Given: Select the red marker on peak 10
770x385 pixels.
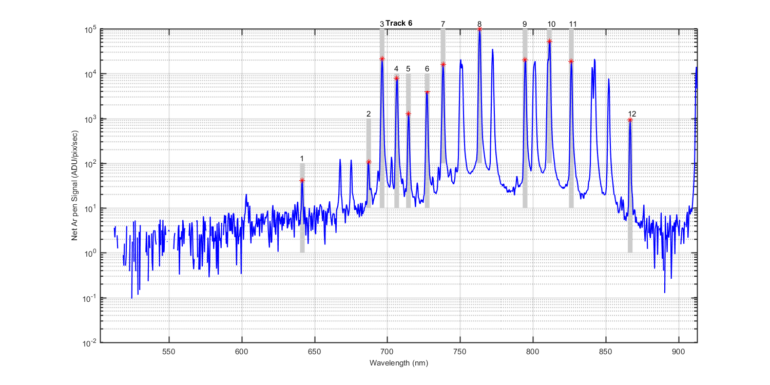Looking at the screenshot, I should click(x=549, y=42).
